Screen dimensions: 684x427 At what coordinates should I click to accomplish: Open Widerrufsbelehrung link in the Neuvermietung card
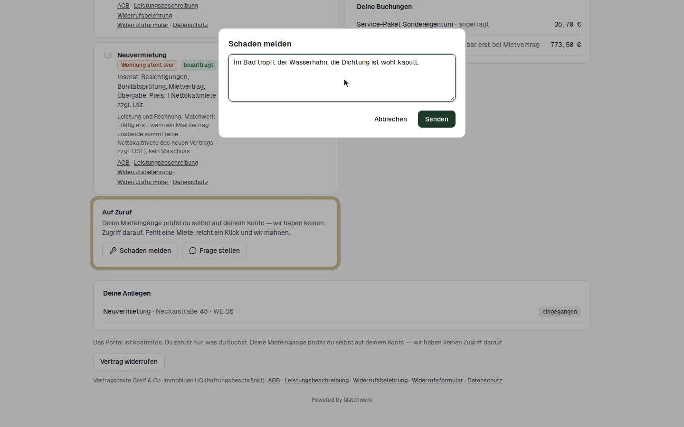pos(144,172)
